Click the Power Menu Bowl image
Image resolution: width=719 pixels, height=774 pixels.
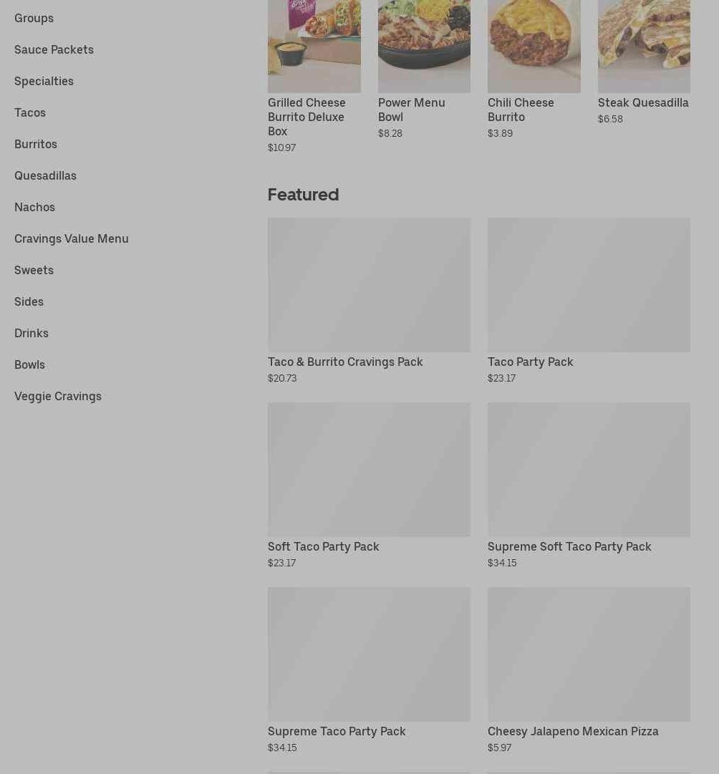click(424, 47)
